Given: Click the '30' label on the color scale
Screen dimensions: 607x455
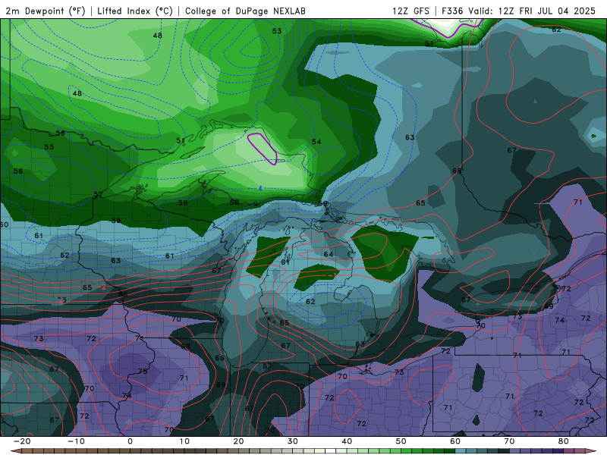Looking at the screenshot, I should click(293, 441).
